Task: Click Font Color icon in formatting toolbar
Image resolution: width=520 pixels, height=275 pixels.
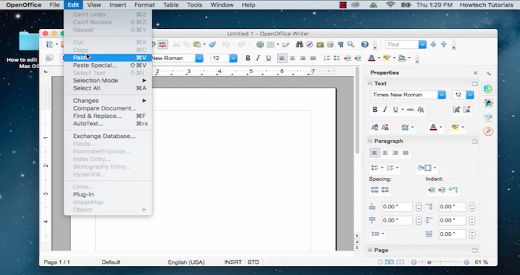Action: tap(371, 59)
